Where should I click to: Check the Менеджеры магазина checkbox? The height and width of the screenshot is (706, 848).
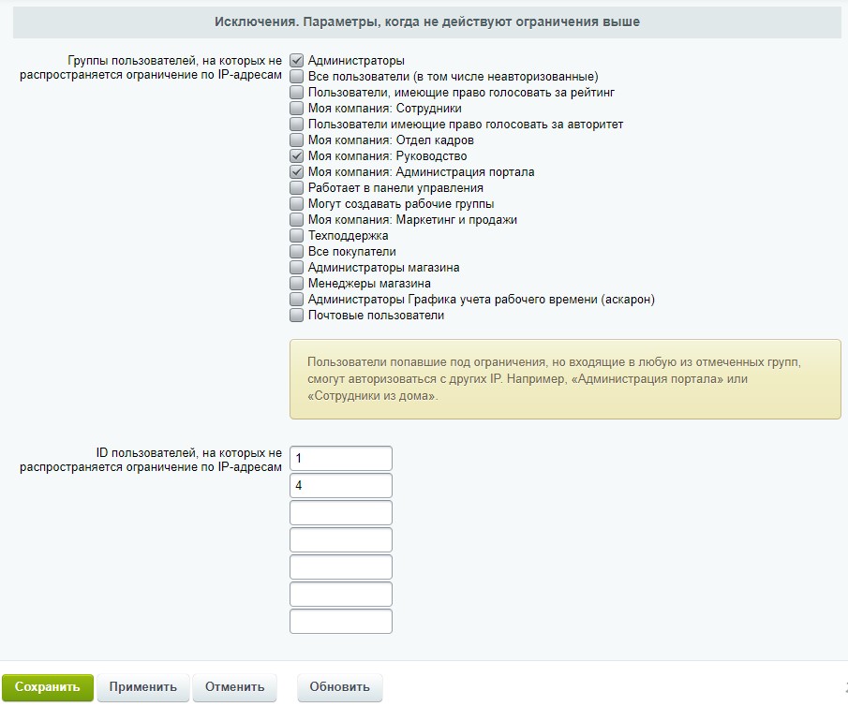tap(295, 283)
